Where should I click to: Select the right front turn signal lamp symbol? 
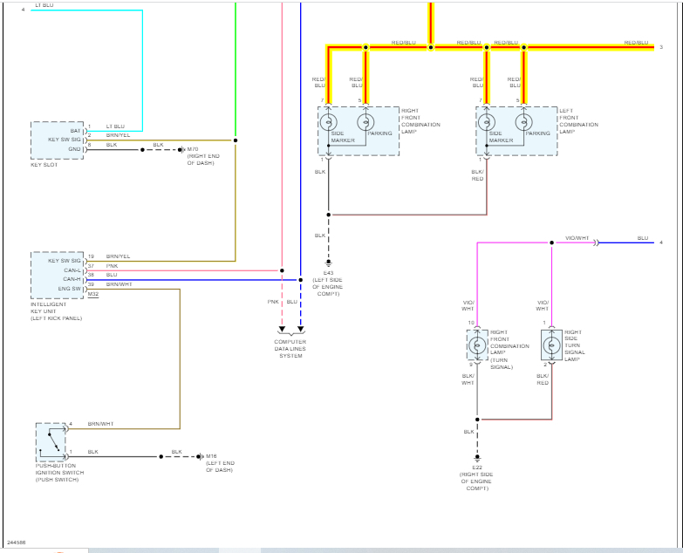[476, 345]
